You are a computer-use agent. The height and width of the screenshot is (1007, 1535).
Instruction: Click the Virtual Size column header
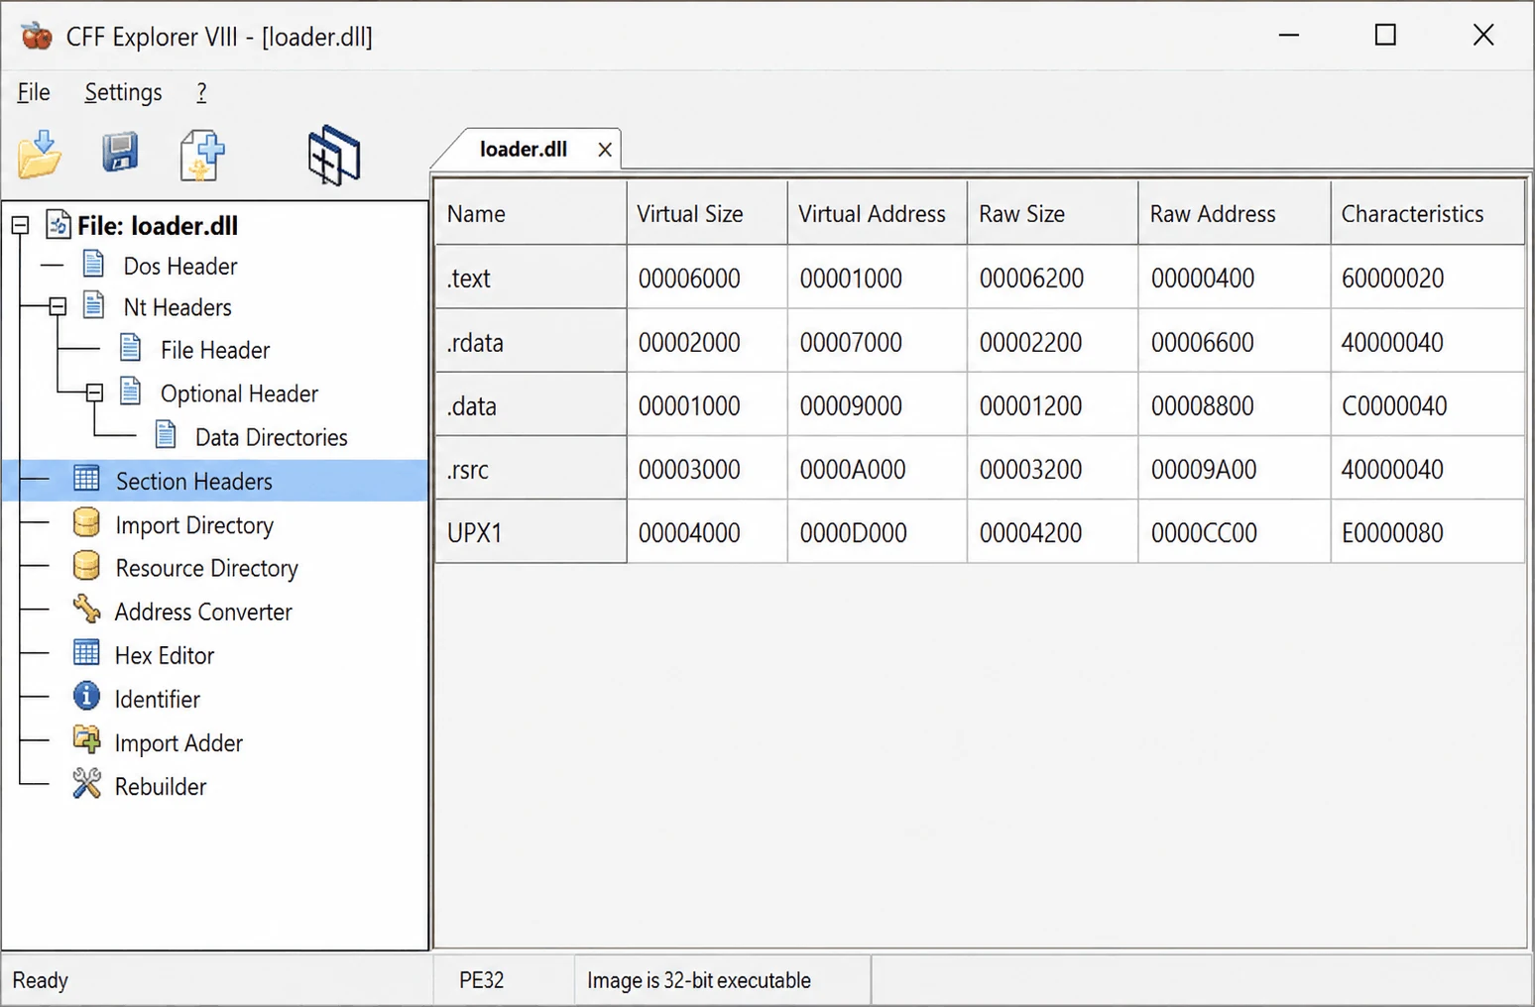tap(707, 213)
